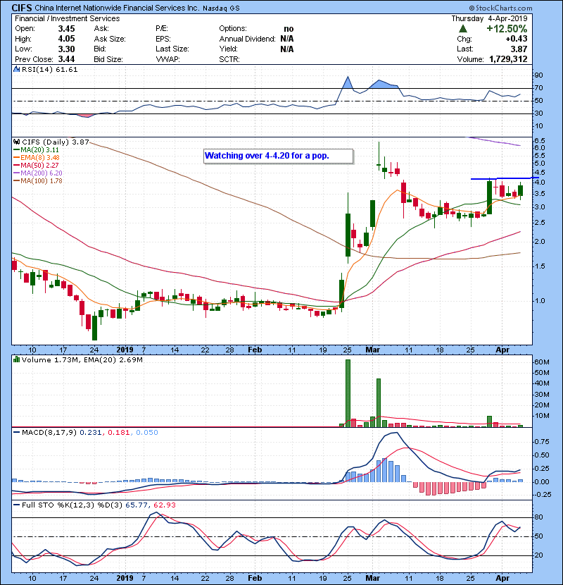The height and width of the screenshot is (585, 563).
Task: Select the Prev Close value 3.44
Action: coord(66,59)
